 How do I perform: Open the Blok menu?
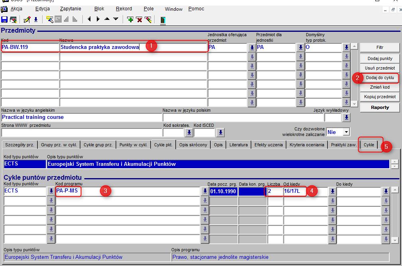point(99,9)
